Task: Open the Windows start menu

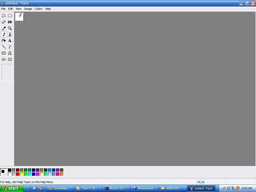Action: (12, 188)
